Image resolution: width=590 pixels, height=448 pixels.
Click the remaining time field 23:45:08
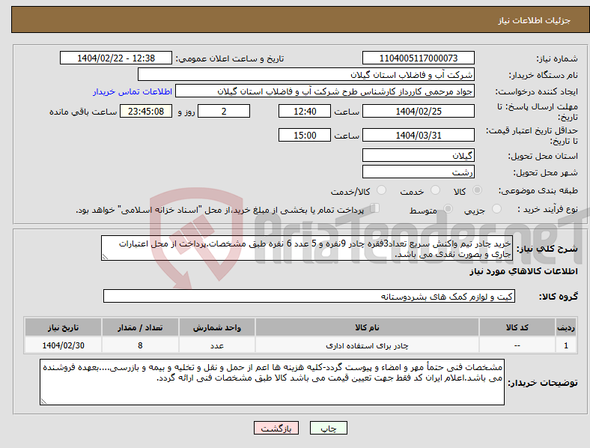click(x=146, y=112)
